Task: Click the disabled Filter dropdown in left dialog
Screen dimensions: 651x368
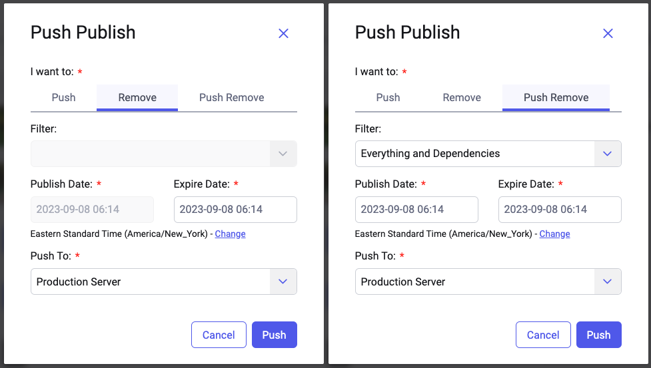Action: [163, 154]
